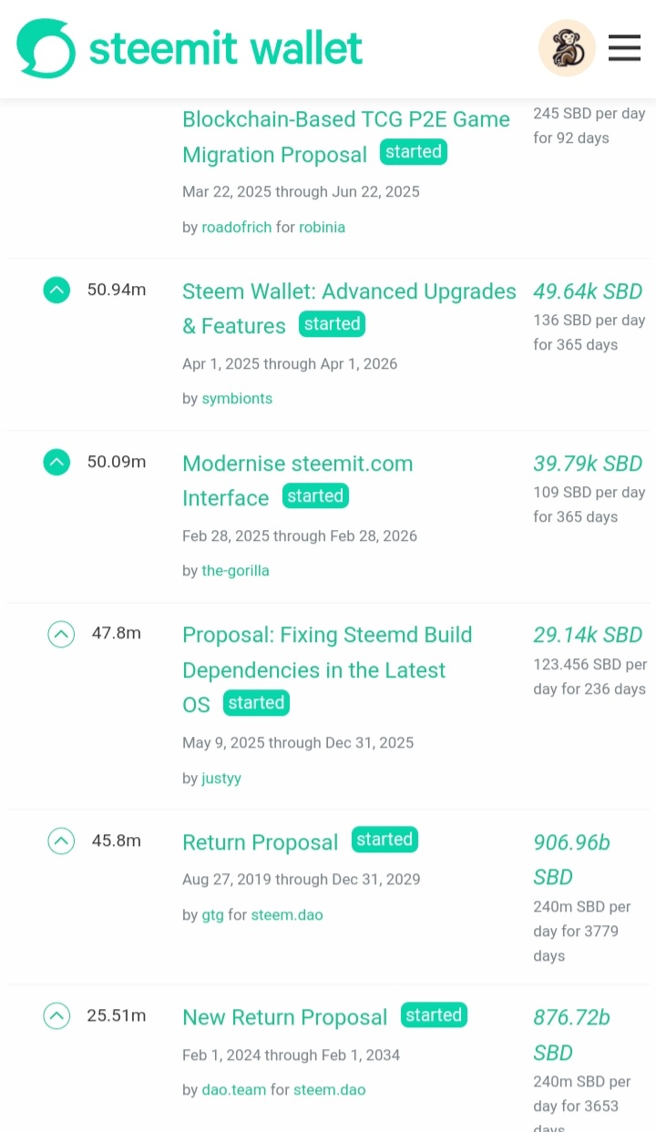Open dao.team profile link

pyautogui.click(x=234, y=1089)
